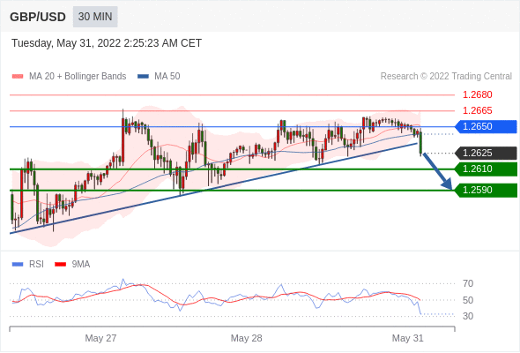This screenshot has height=353, width=520.
Task: Click the red 1.2665 resistance label
Action: [x=478, y=110]
